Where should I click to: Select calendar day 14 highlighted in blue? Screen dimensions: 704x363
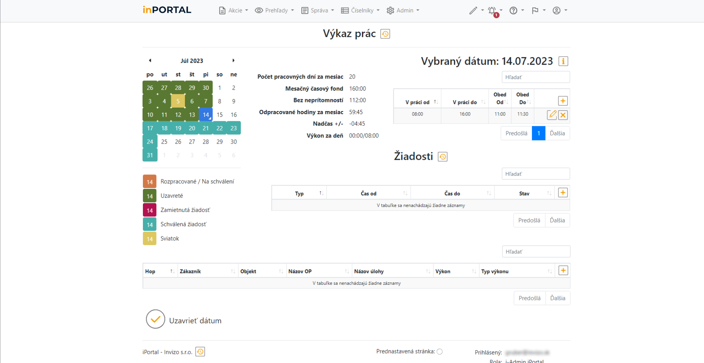[206, 114]
